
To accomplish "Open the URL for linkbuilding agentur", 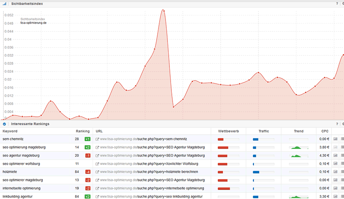I will 151,196.
